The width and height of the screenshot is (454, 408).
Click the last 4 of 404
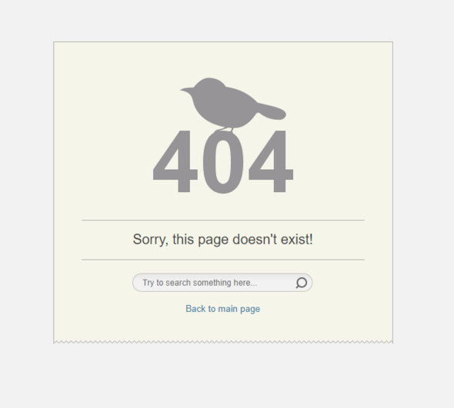tap(271, 161)
